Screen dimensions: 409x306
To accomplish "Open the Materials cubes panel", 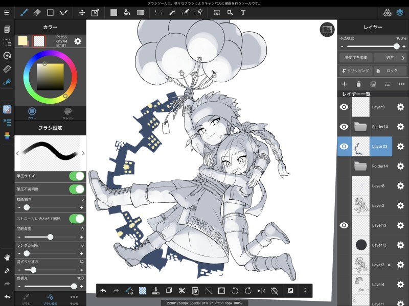I will click(x=388, y=12).
